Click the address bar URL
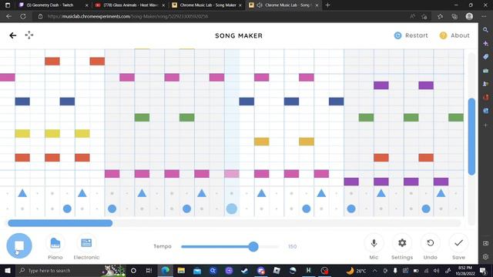The image size is (493, 277). 128,16
